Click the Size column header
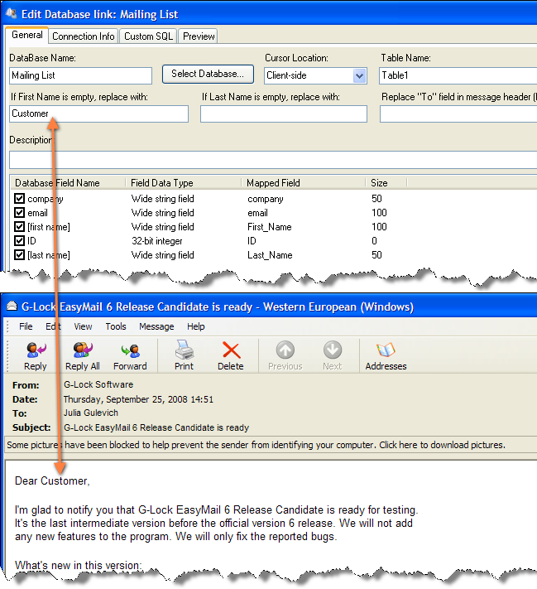Viewport: 537px width, 589px height. 386,183
